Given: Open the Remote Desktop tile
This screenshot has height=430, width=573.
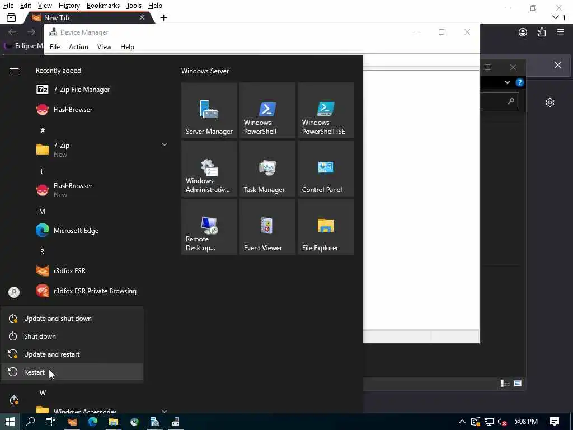Looking at the screenshot, I should click(x=209, y=227).
